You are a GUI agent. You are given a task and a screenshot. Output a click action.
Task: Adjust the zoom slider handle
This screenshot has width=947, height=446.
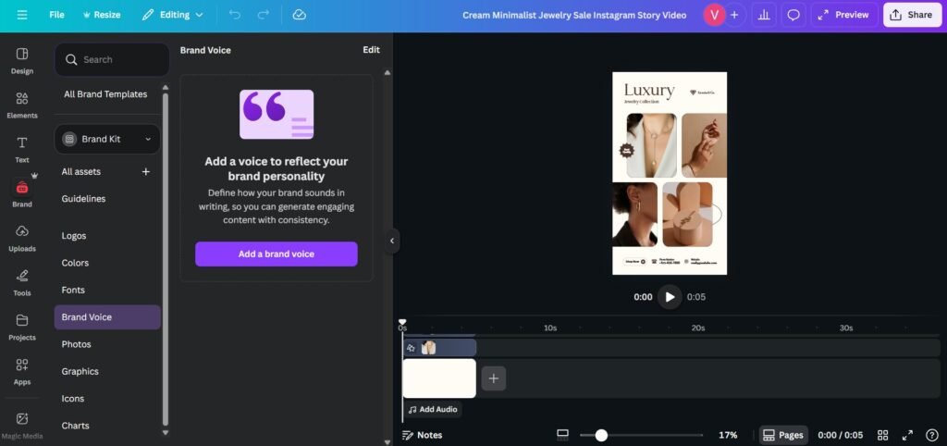pyautogui.click(x=601, y=435)
